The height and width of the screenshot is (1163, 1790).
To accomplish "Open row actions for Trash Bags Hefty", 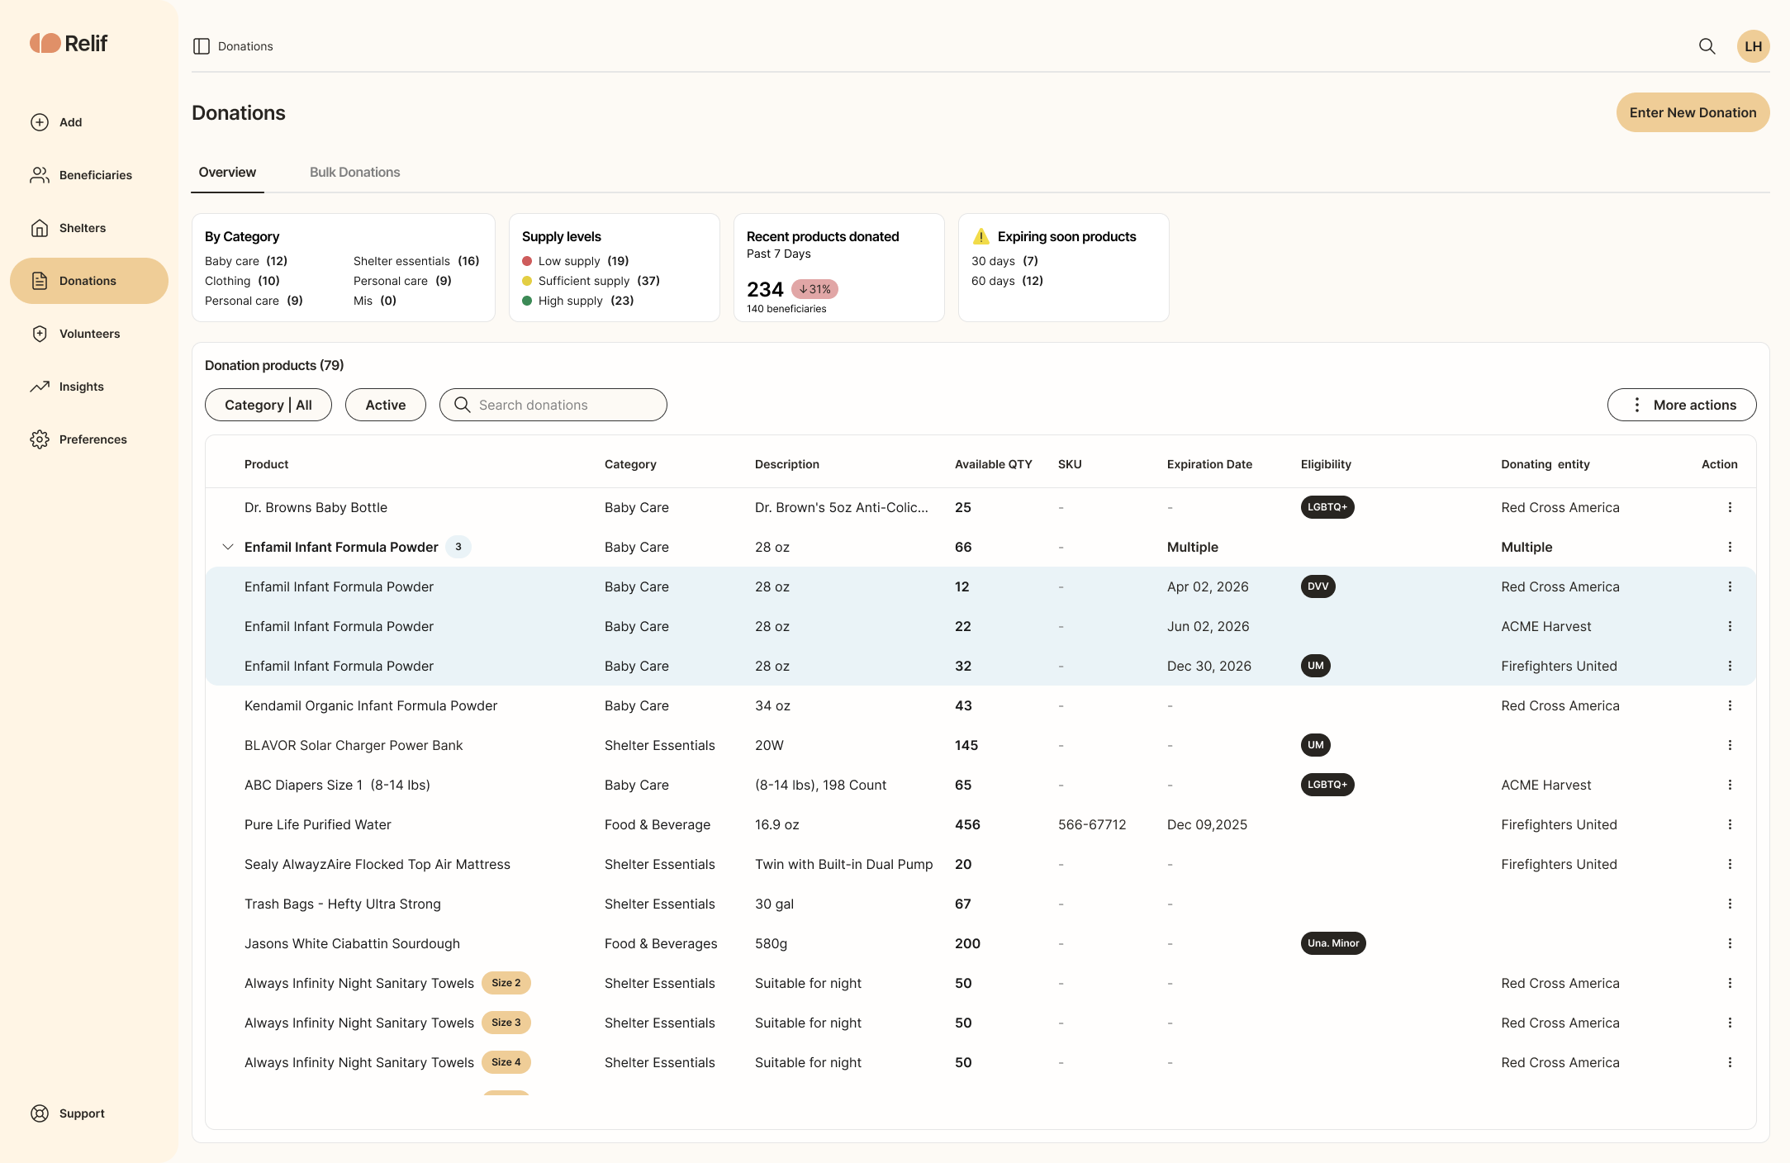I will (x=1730, y=904).
